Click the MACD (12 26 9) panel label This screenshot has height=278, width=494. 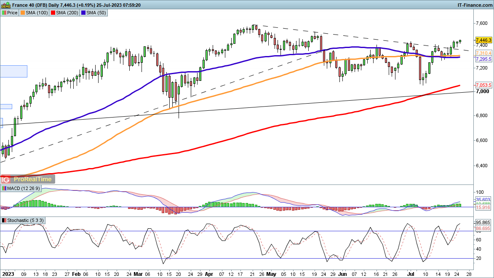(x=23, y=188)
